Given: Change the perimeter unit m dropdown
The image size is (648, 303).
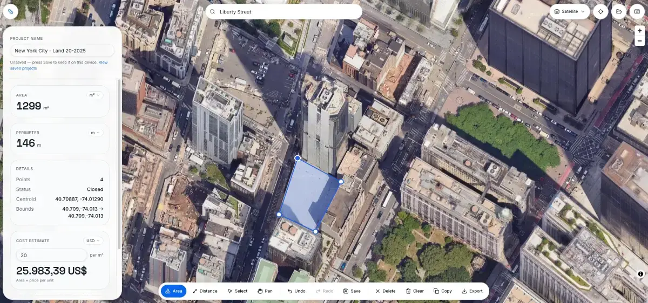Looking at the screenshot, I should coord(96,133).
